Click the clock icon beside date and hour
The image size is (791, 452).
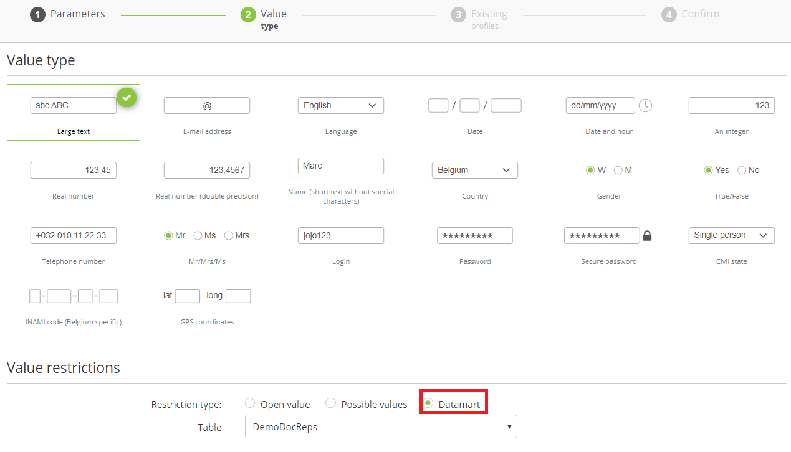646,105
